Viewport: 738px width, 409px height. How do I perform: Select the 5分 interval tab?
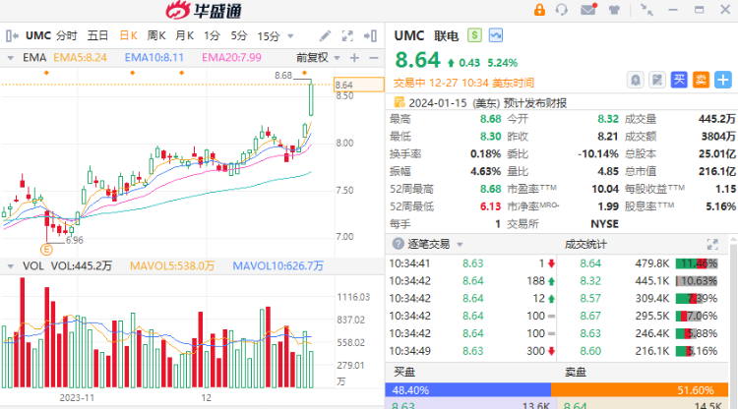pyautogui.click(x=239, y=35)
